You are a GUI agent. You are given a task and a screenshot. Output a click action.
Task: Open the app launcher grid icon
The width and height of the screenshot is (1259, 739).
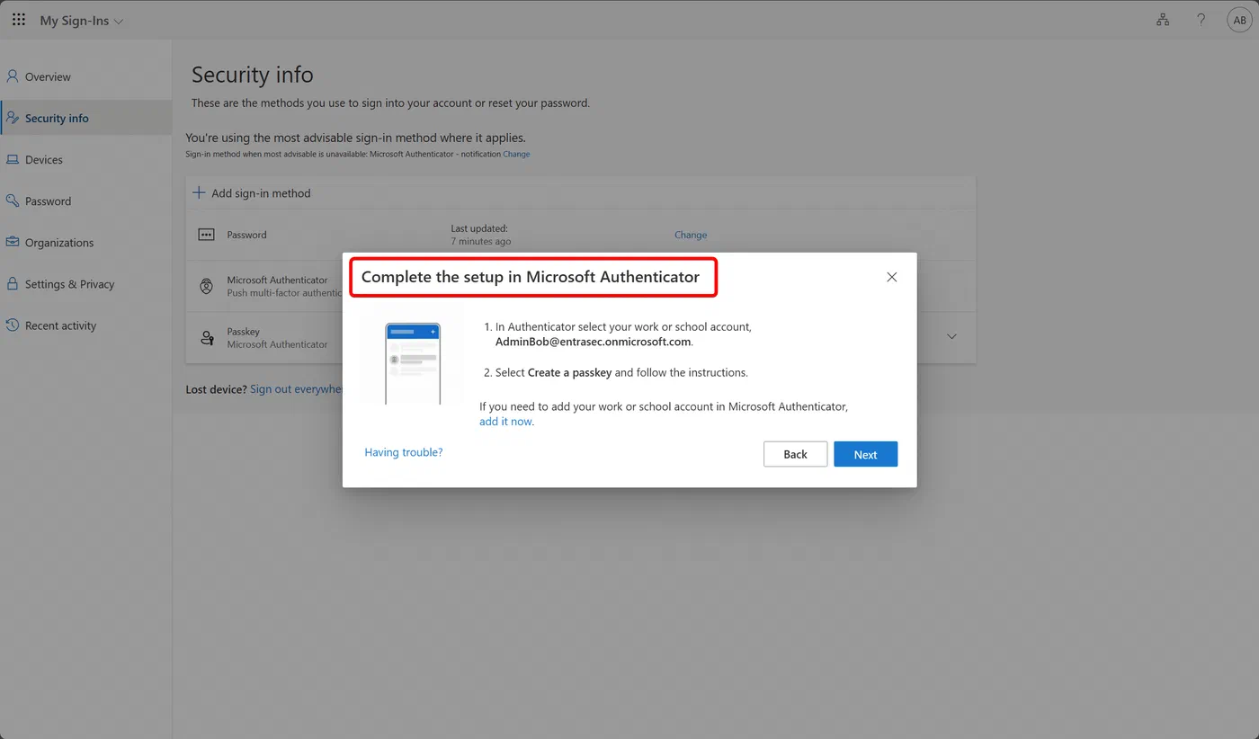click(19, 20)
